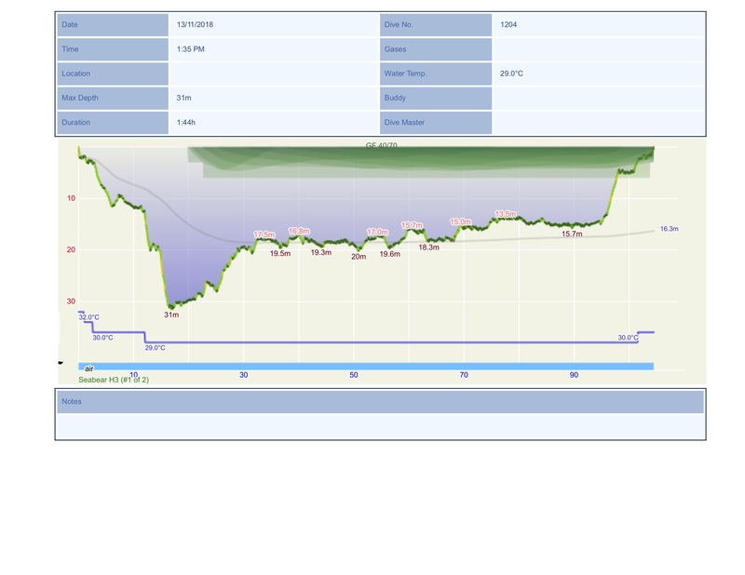The height and width of the screenshot is (575, 745).
Task: Click the empty Buddy value field
Action: pos(597,98)
